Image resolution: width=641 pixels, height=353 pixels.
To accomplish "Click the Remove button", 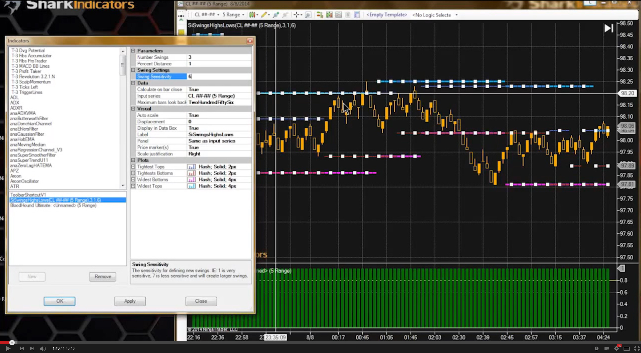I will tap(103, 277).
